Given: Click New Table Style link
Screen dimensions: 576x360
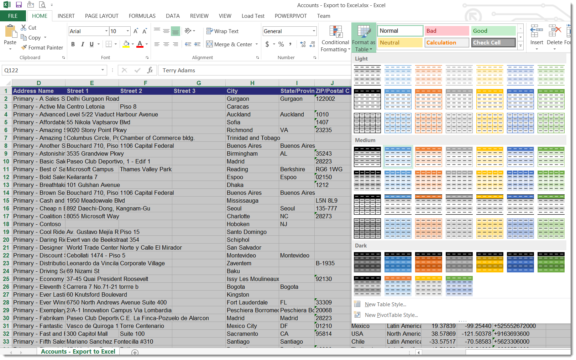Looking at the screenshot, I should click(385, 304).
